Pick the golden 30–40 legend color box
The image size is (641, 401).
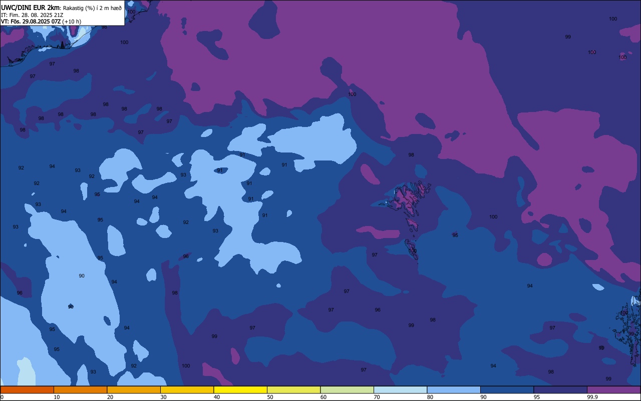tap(187, 389)
